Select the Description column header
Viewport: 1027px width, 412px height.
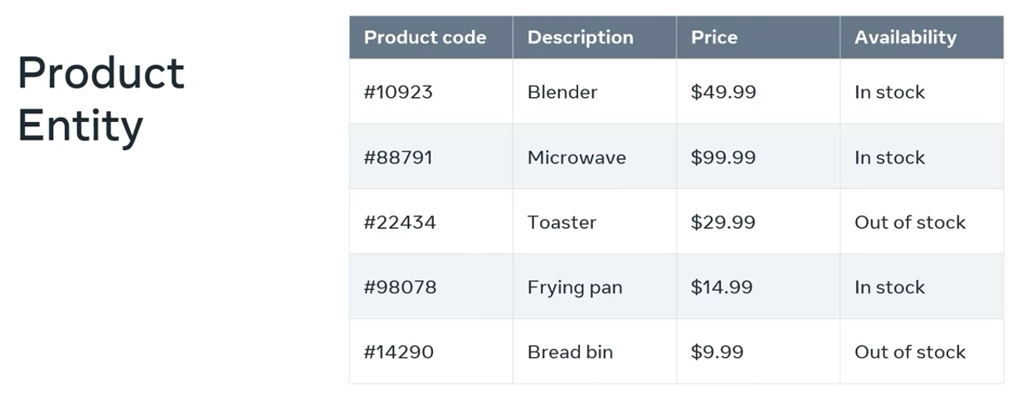(580, 37)
